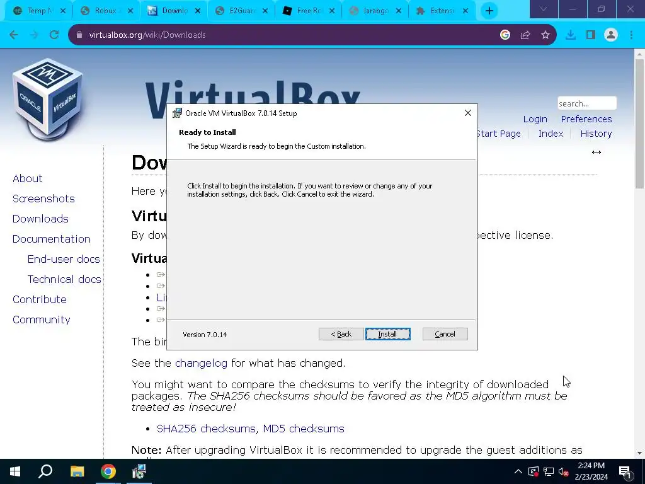
Task: Open Downloads in the sidebar
Action: [40, 219]
